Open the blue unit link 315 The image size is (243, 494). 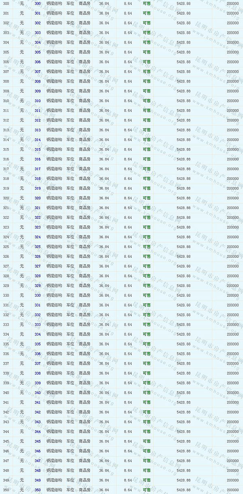click(x=38, y=150)
